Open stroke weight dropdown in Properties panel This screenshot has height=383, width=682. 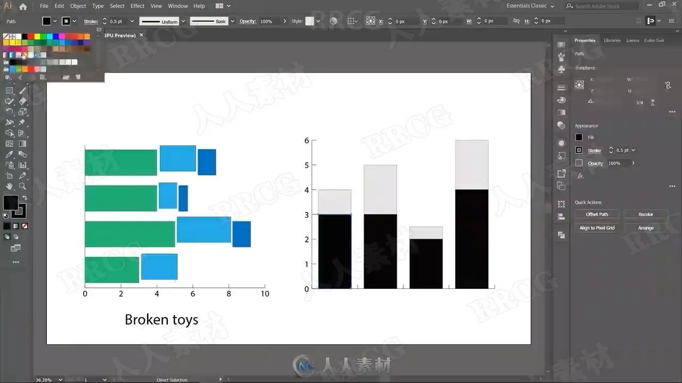(x=633, y=151)
